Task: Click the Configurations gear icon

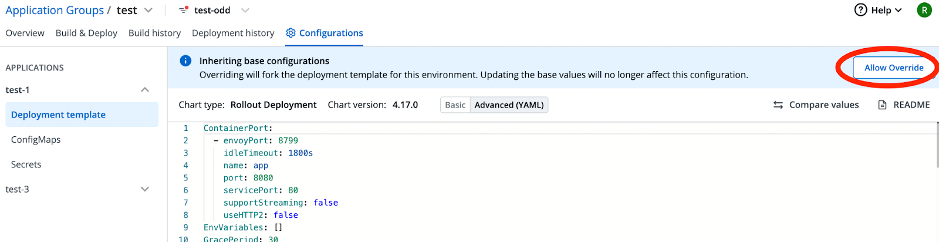Action: point(291,33)
